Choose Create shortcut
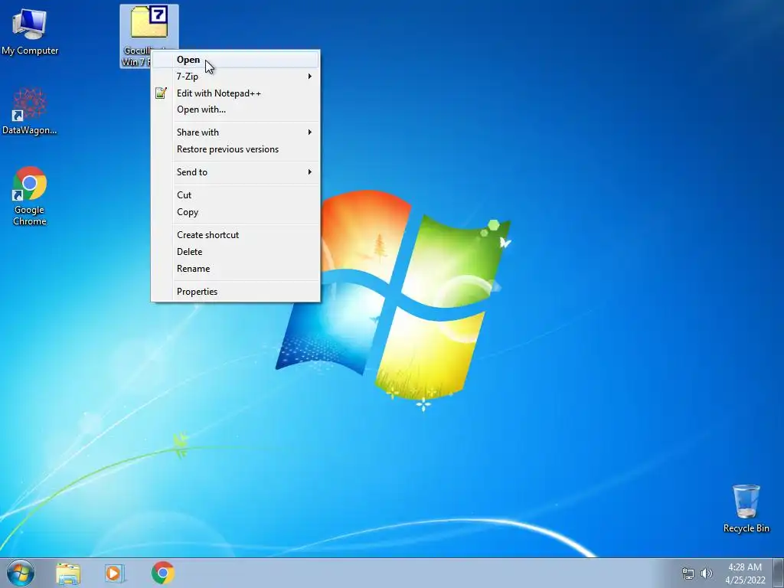Viewport: 784px width, 588px height. [235, 235]
